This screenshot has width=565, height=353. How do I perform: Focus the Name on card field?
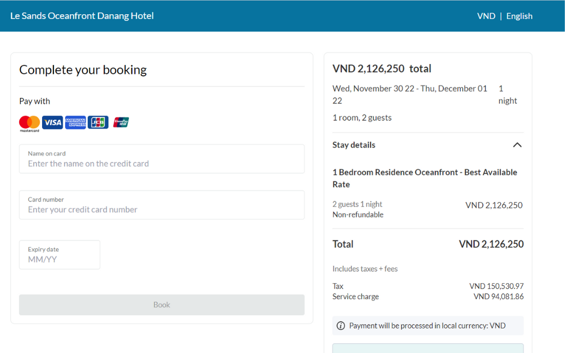coord(162,163)
